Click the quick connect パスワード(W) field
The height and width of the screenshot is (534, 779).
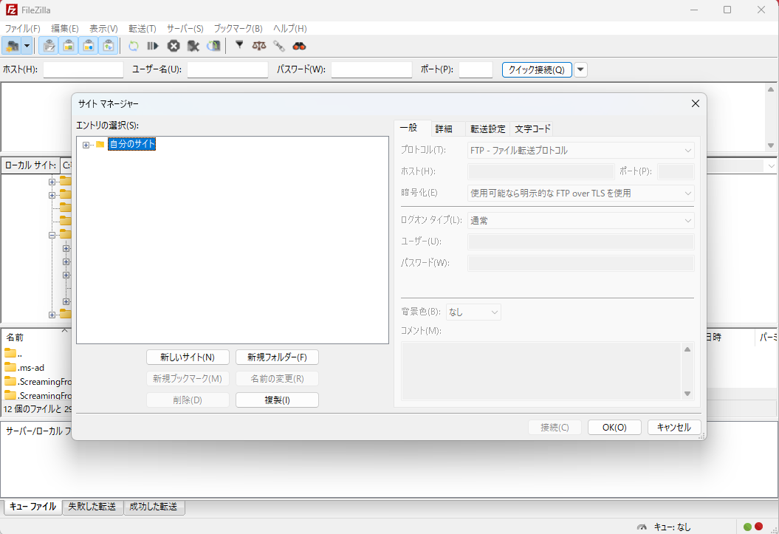point(371,69)
